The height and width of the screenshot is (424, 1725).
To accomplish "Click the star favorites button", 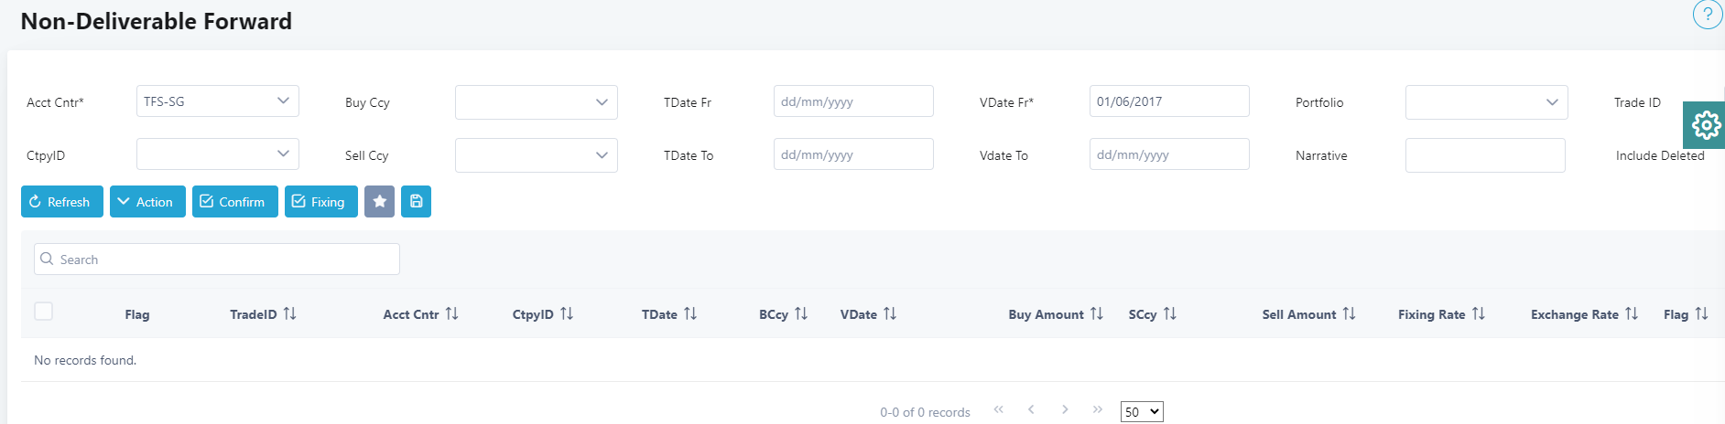I will 379,202.
